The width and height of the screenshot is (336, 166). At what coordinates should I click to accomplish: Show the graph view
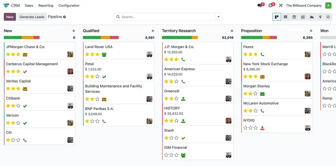(311, 17)
